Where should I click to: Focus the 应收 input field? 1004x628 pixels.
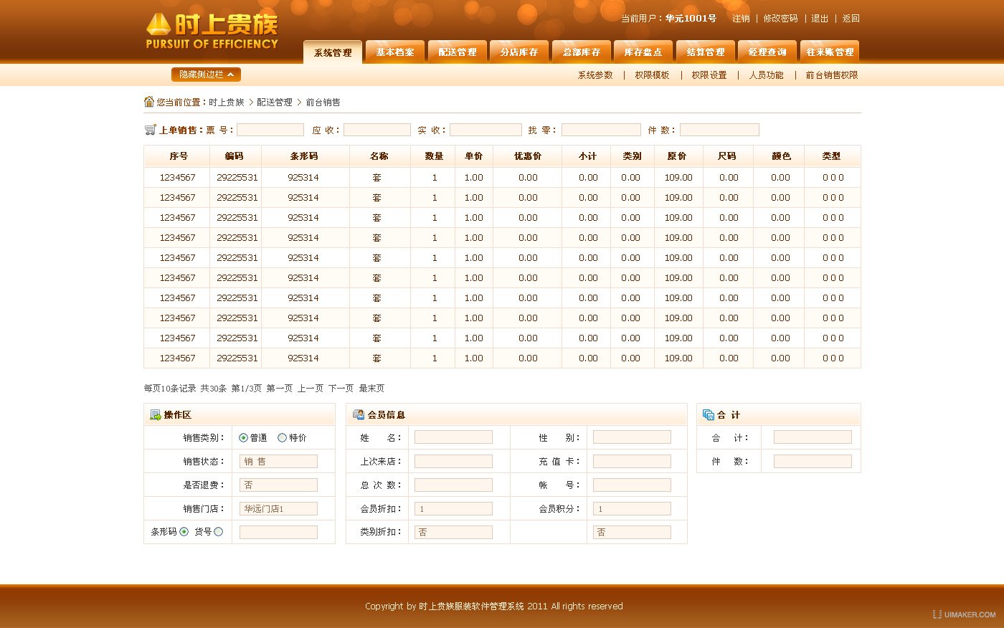[x=377, y=130]
